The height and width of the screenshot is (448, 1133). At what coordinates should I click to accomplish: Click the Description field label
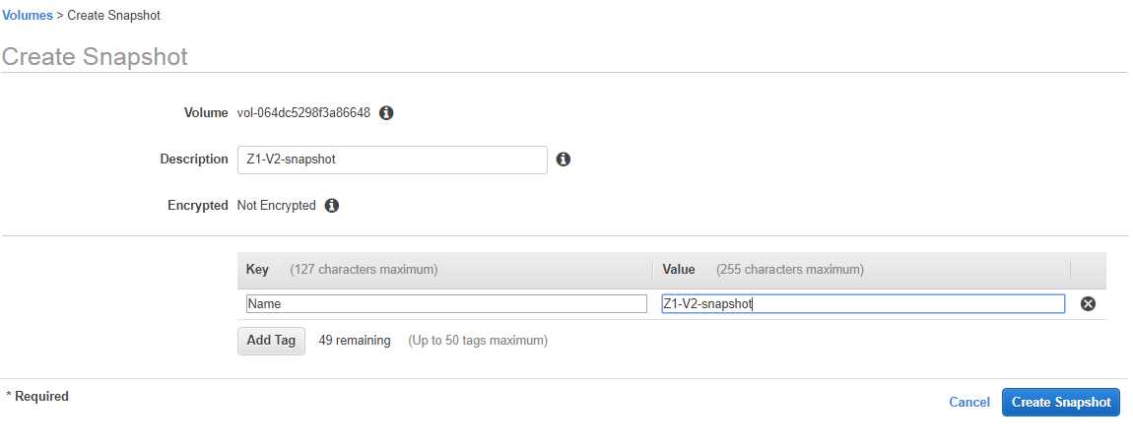tap(194, 160)
